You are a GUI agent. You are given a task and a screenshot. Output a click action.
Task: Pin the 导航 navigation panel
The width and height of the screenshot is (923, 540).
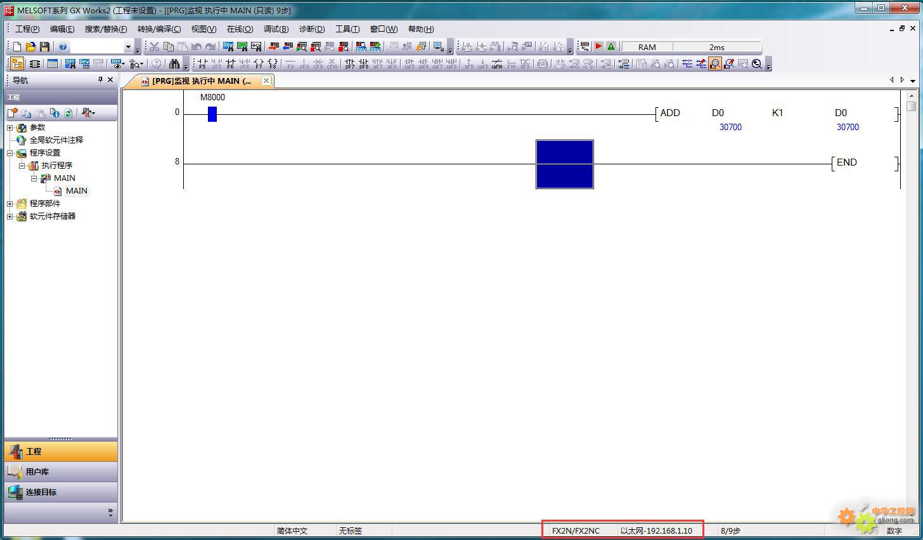pos(100,80)
